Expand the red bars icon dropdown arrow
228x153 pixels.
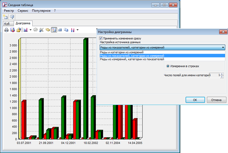[x=78, y=30]
